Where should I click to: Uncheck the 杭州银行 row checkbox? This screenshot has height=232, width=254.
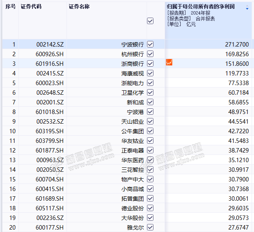150,54
